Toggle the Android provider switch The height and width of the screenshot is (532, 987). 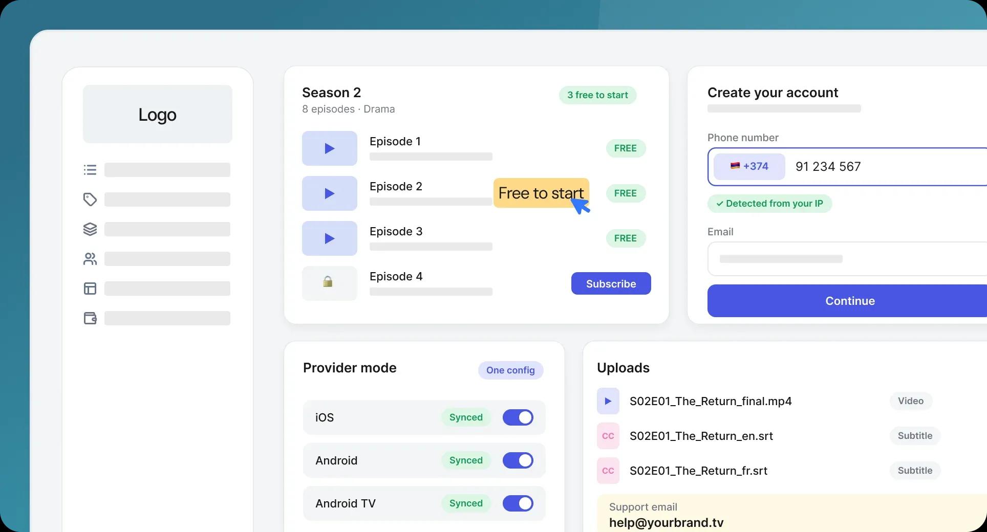tap(518, 460)
